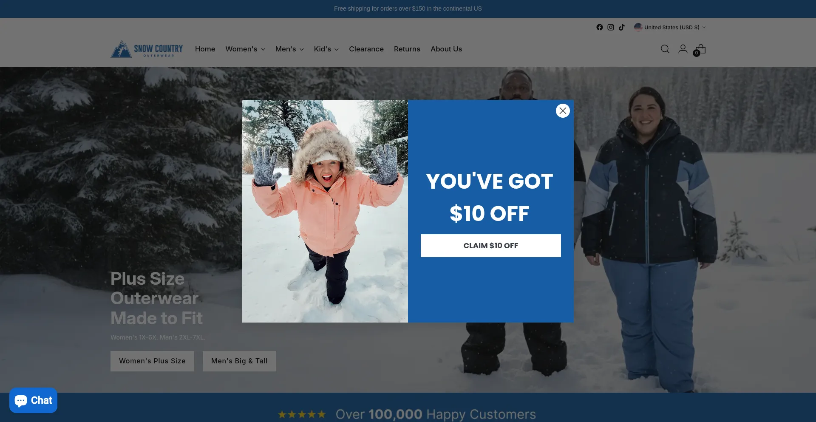Open the Instagram social link icon
The height and width of the screenshot is (422, 816).
click(x=611, y=27)
